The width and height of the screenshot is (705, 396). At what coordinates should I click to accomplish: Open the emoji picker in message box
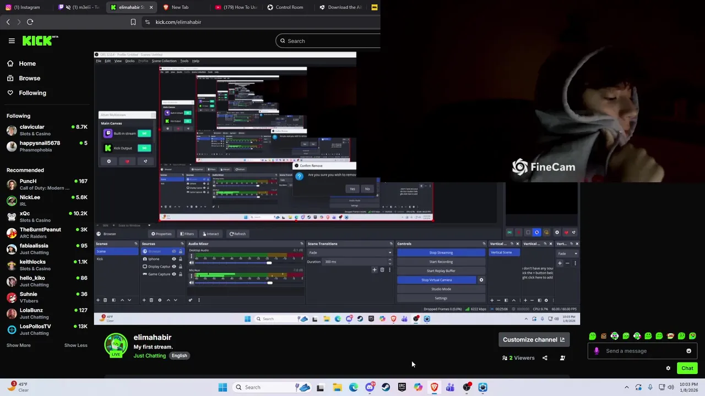[688, 351]
